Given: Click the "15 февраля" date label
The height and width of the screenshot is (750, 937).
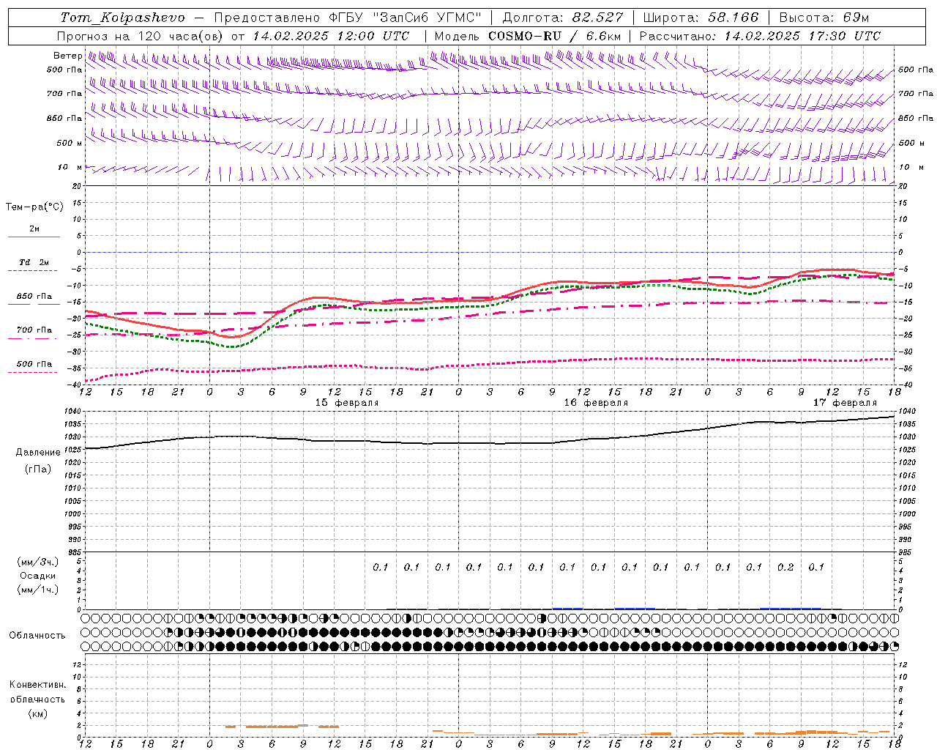Looking at the screenshot, I should click(347, 403).
